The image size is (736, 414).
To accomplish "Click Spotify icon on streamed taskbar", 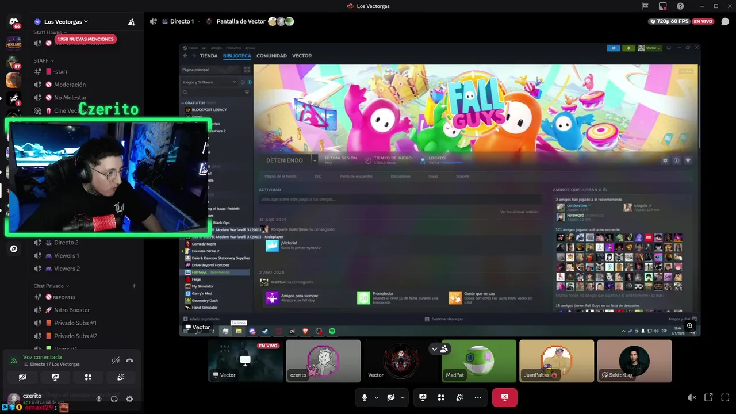I will pos(332,331).
